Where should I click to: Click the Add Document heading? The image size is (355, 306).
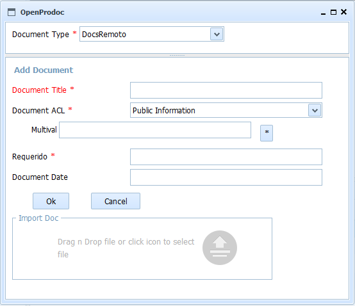[x=44, y=70]
